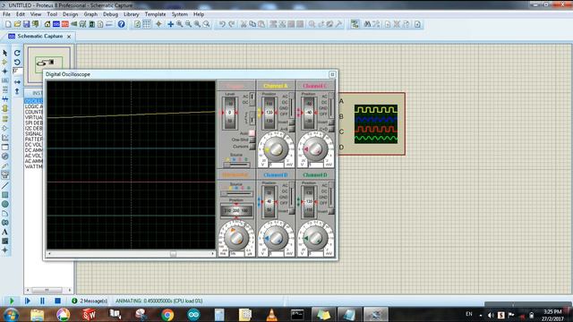Screen dimensions: 573x322
Task: Select the Graph mode tool
Action: (x=5, y=138)
